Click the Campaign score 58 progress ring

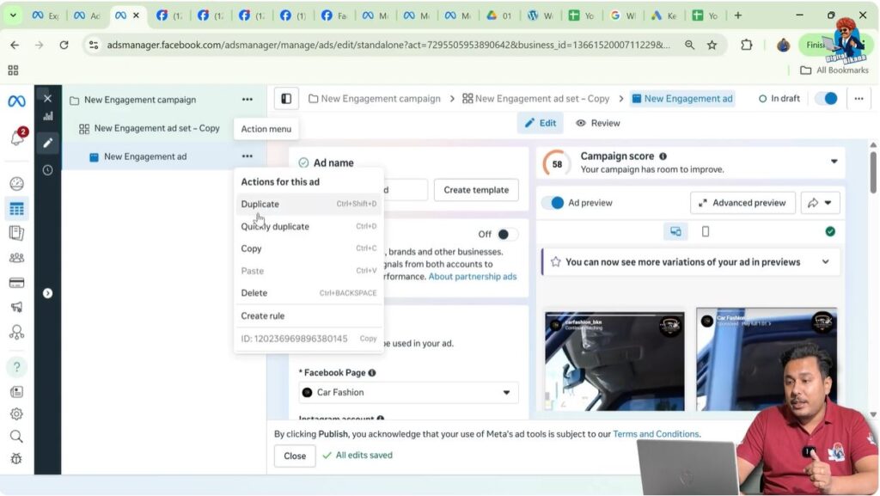point(557,164)
